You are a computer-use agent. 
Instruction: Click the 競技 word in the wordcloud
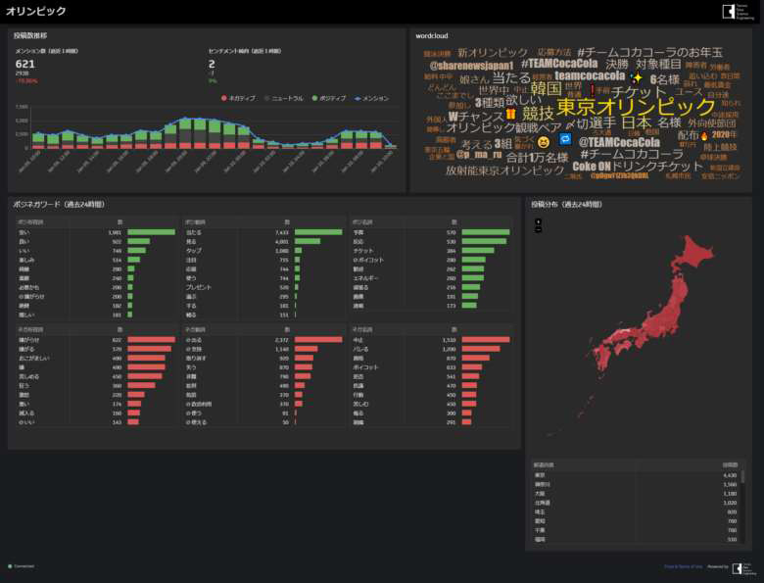pos(538,114)
